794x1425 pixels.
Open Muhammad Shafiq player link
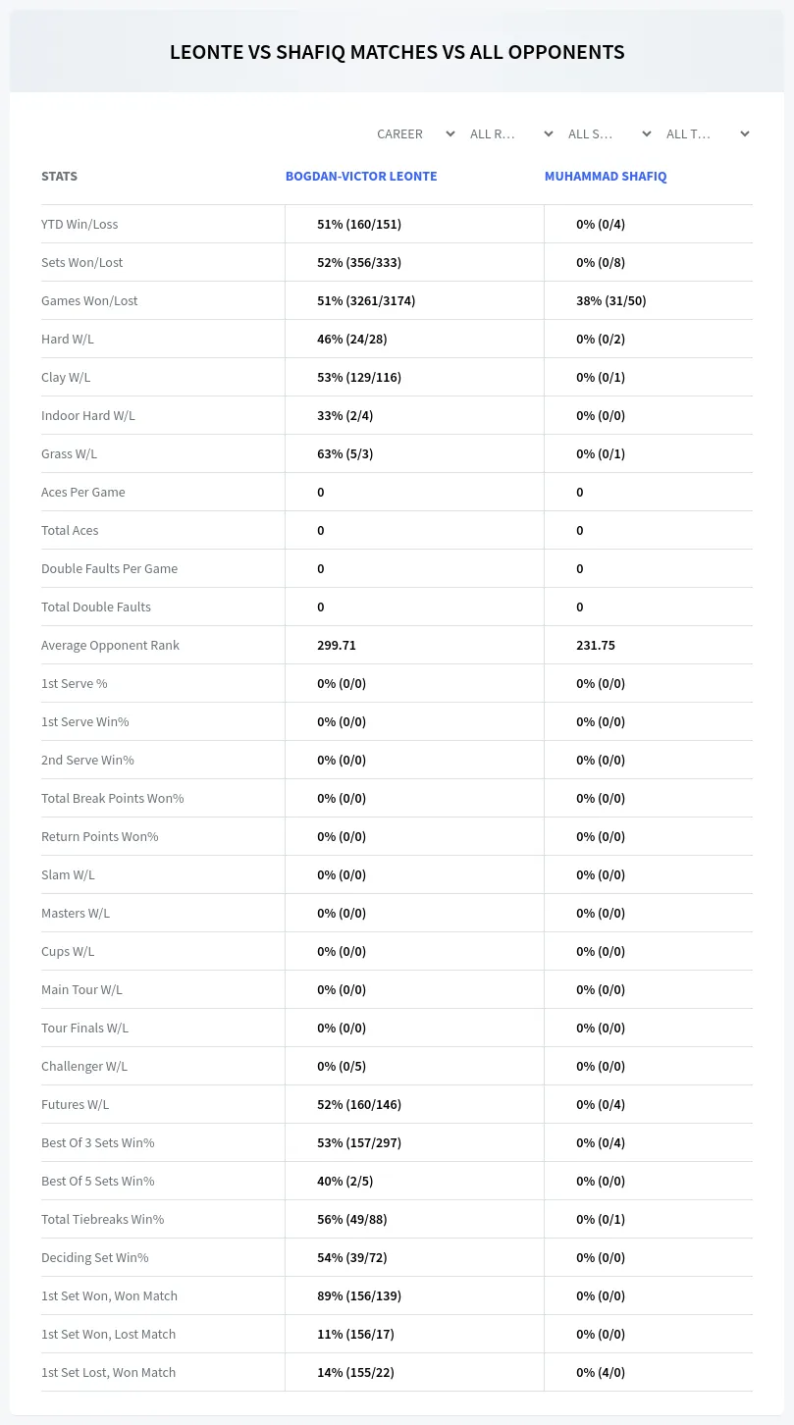click(x=606, y=177)
